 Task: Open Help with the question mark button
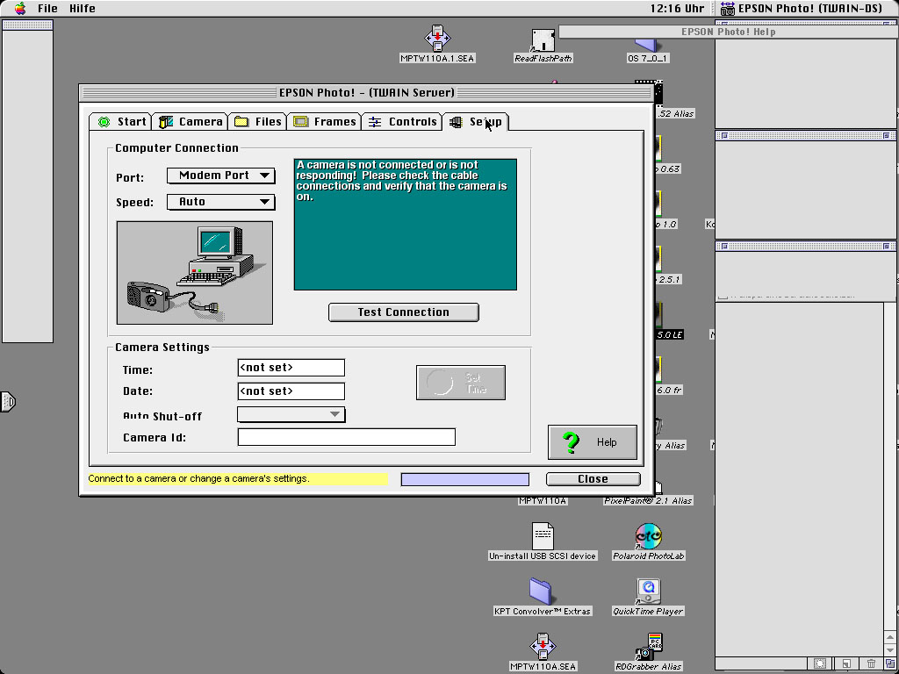pyautogui.click(x=593, y=442)
